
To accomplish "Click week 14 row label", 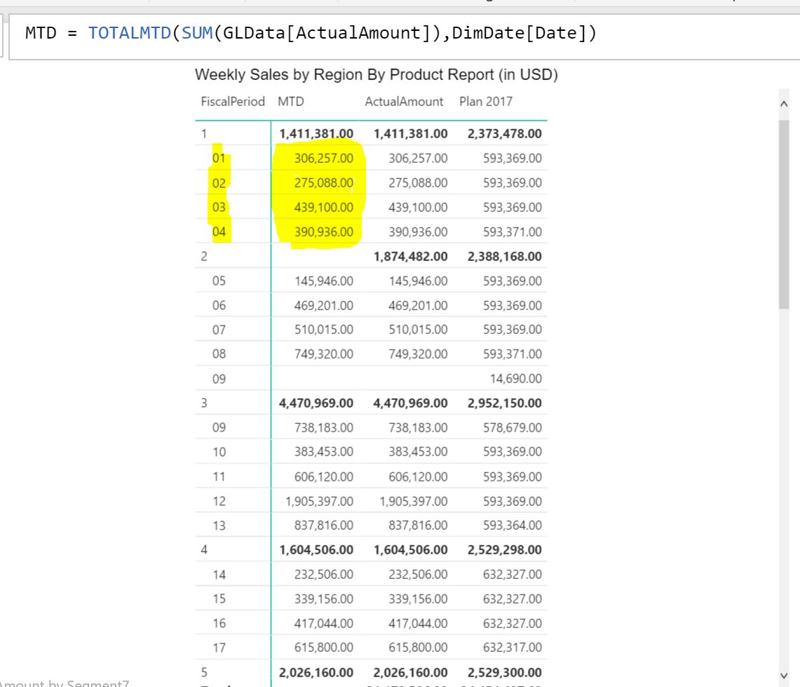I will 219,575.
